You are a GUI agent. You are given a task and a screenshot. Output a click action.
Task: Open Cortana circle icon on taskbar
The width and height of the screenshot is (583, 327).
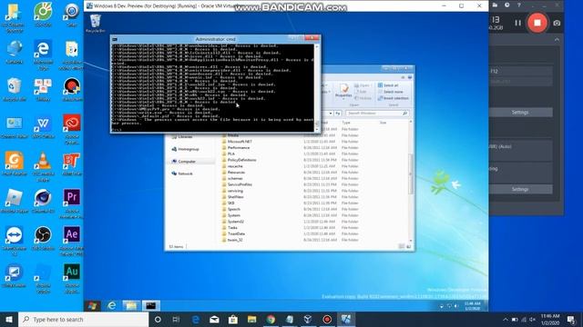coord(158,319)
